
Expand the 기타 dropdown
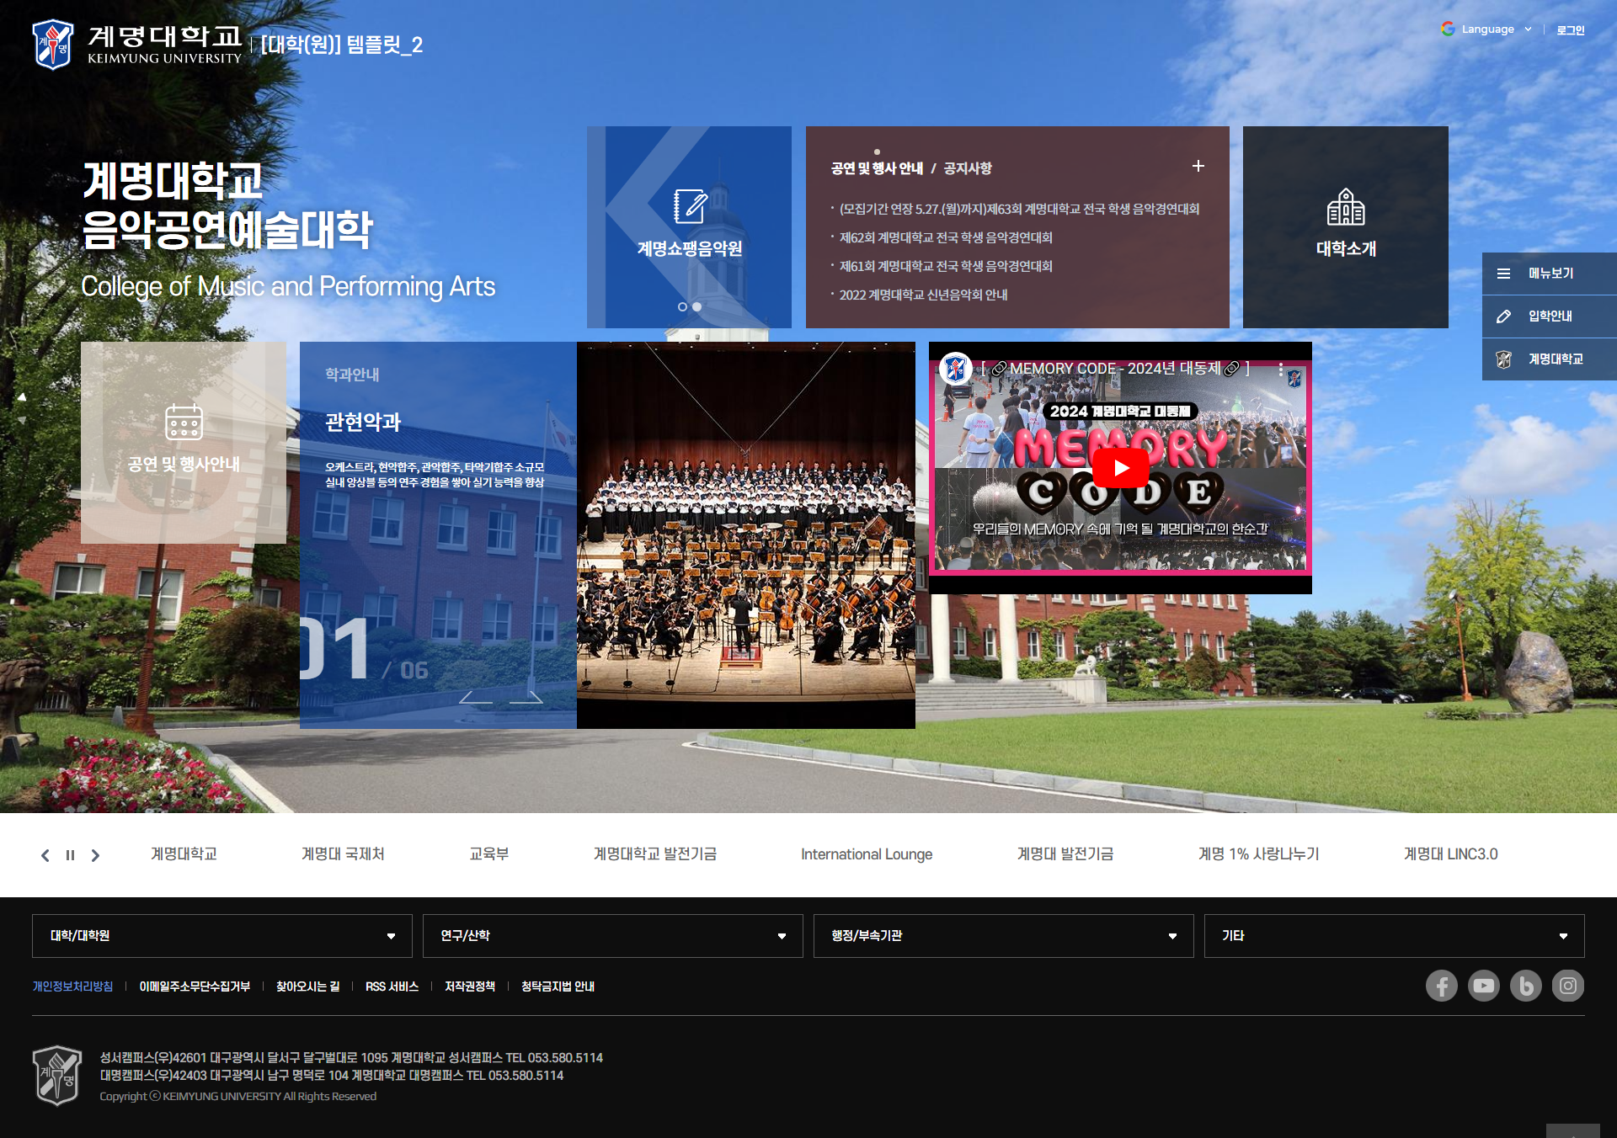pyautogui.click(x=1395, y=936)
